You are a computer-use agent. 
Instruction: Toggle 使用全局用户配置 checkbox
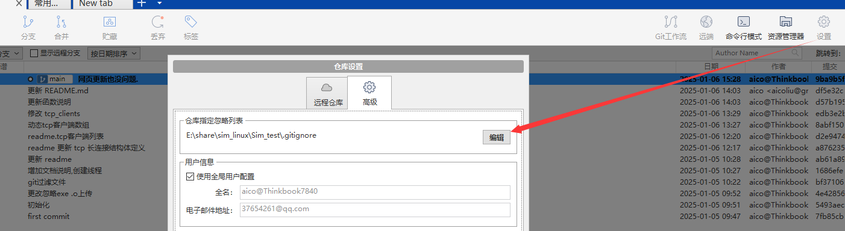tap(190, 177)
